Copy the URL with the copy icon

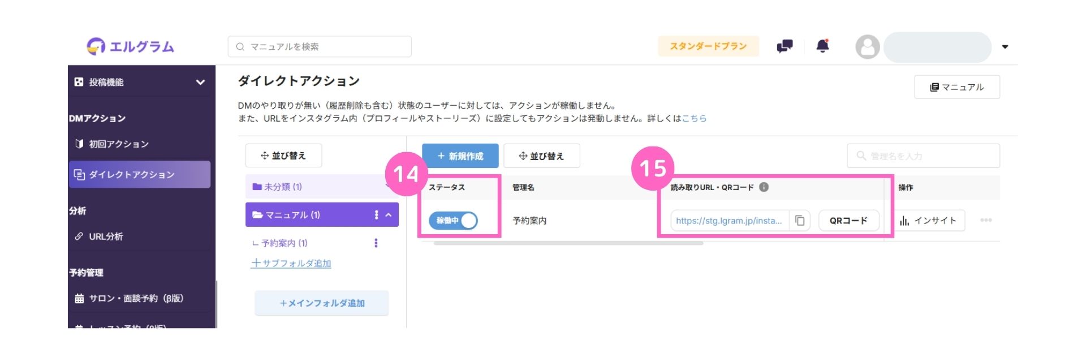coord(800,221)
